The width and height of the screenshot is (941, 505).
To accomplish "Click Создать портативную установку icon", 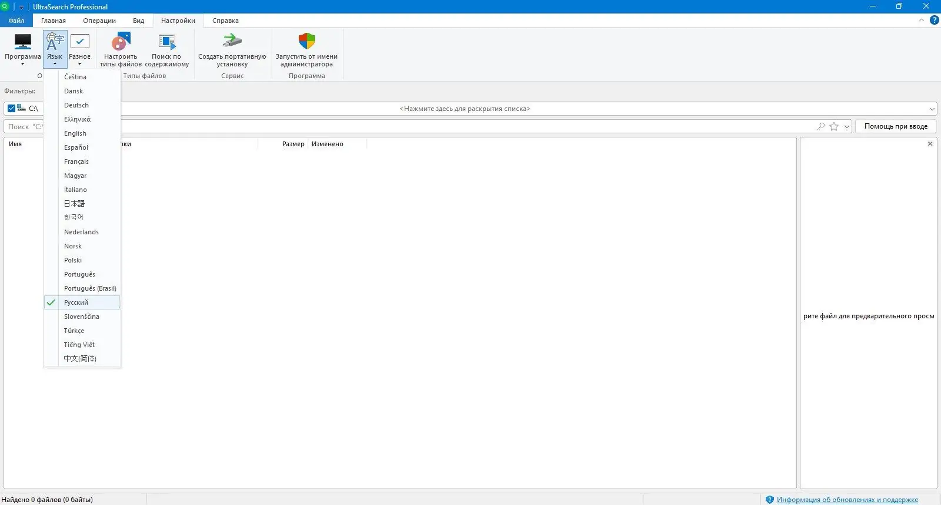I will [232, 50].
